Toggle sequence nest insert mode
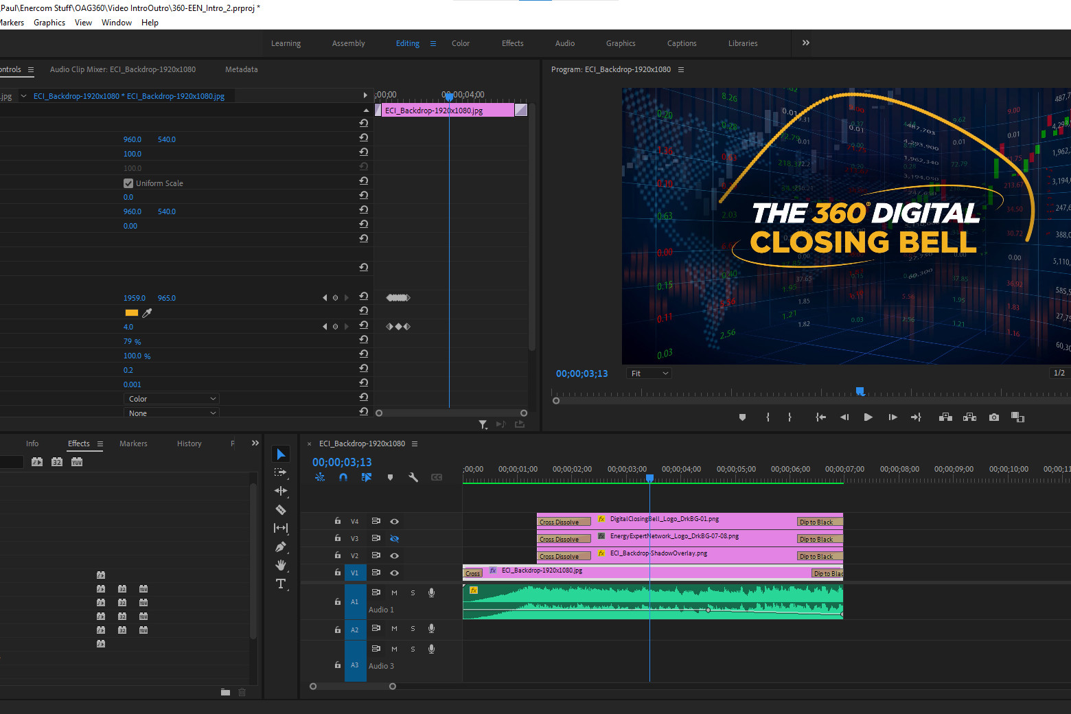This screenshot has width=1071, height=714. pos(320,477)
